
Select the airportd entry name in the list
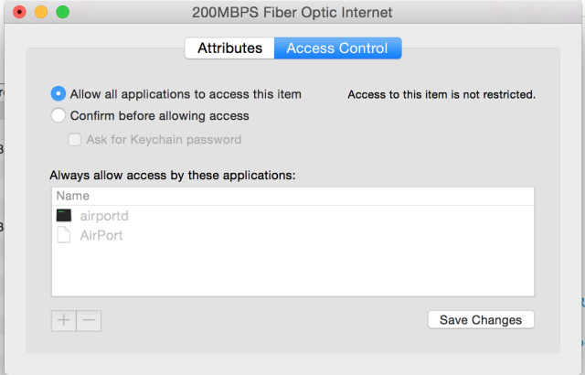pyautogui.click(x=104, y=216)
